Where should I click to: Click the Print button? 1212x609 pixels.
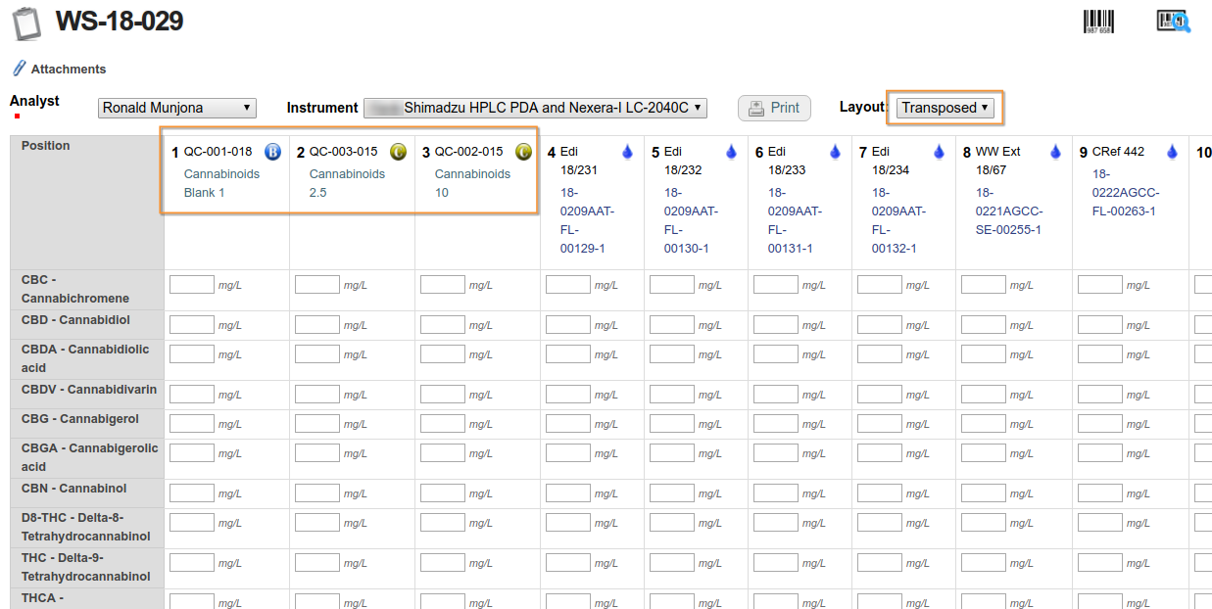tap(774, 108)
